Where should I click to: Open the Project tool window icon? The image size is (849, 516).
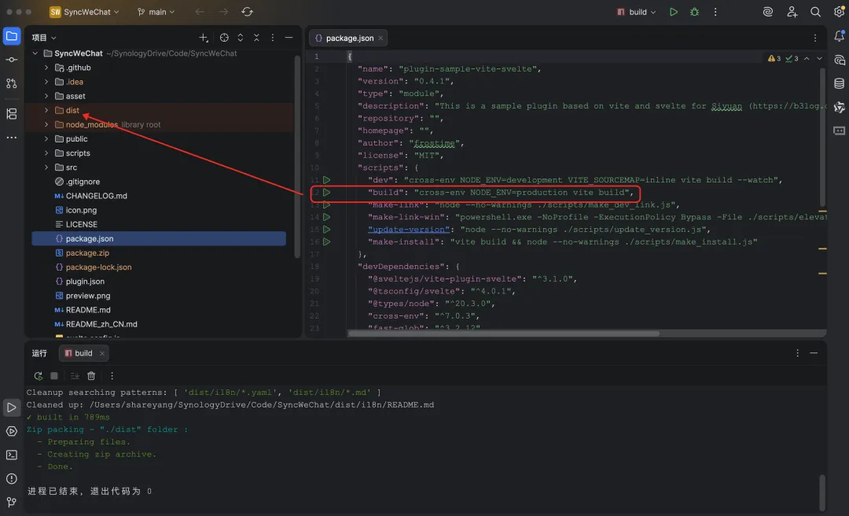(x=11, y=36)
